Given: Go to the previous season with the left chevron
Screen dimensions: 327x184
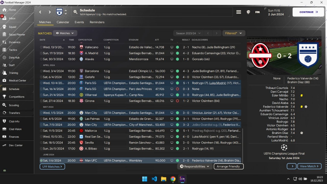Looking at the screenshot, I should (208, 33).
